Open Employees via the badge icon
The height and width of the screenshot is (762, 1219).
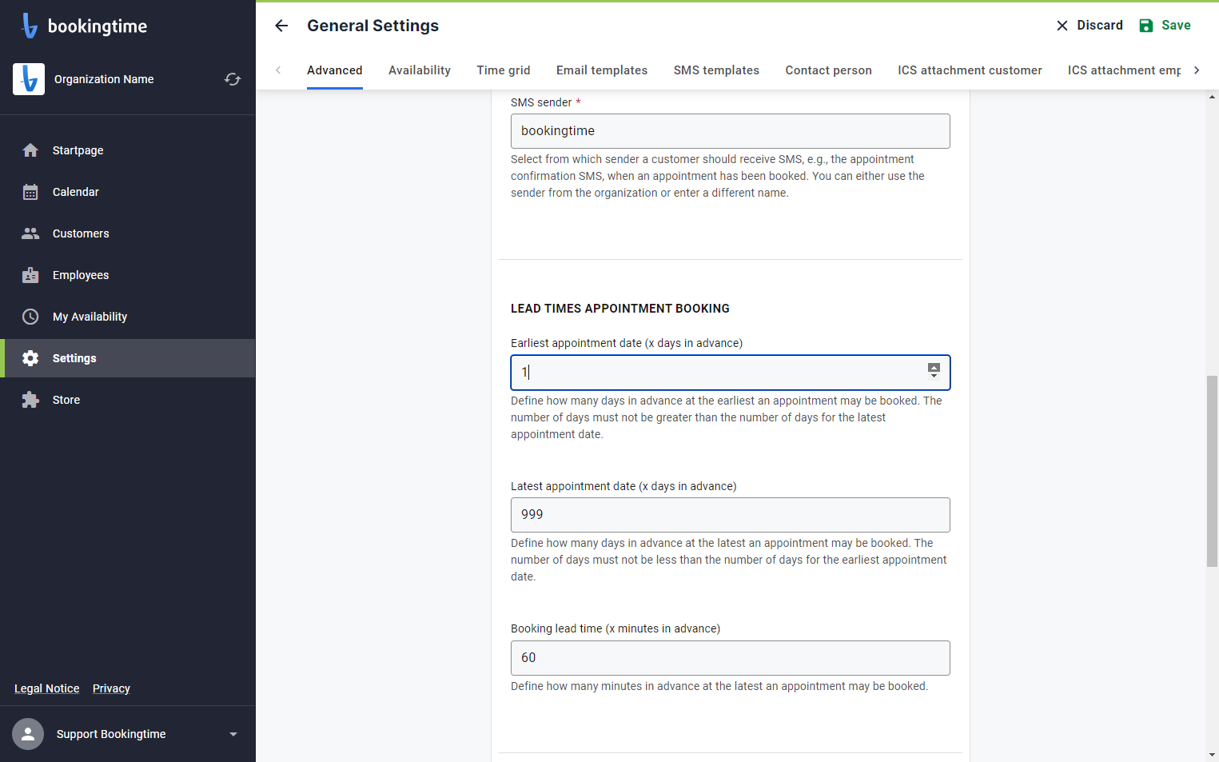tap(30, 275)
